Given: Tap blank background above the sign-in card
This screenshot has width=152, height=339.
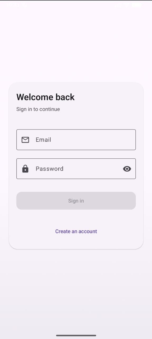Looking at the screenshot, I should [x=76, y=45].
